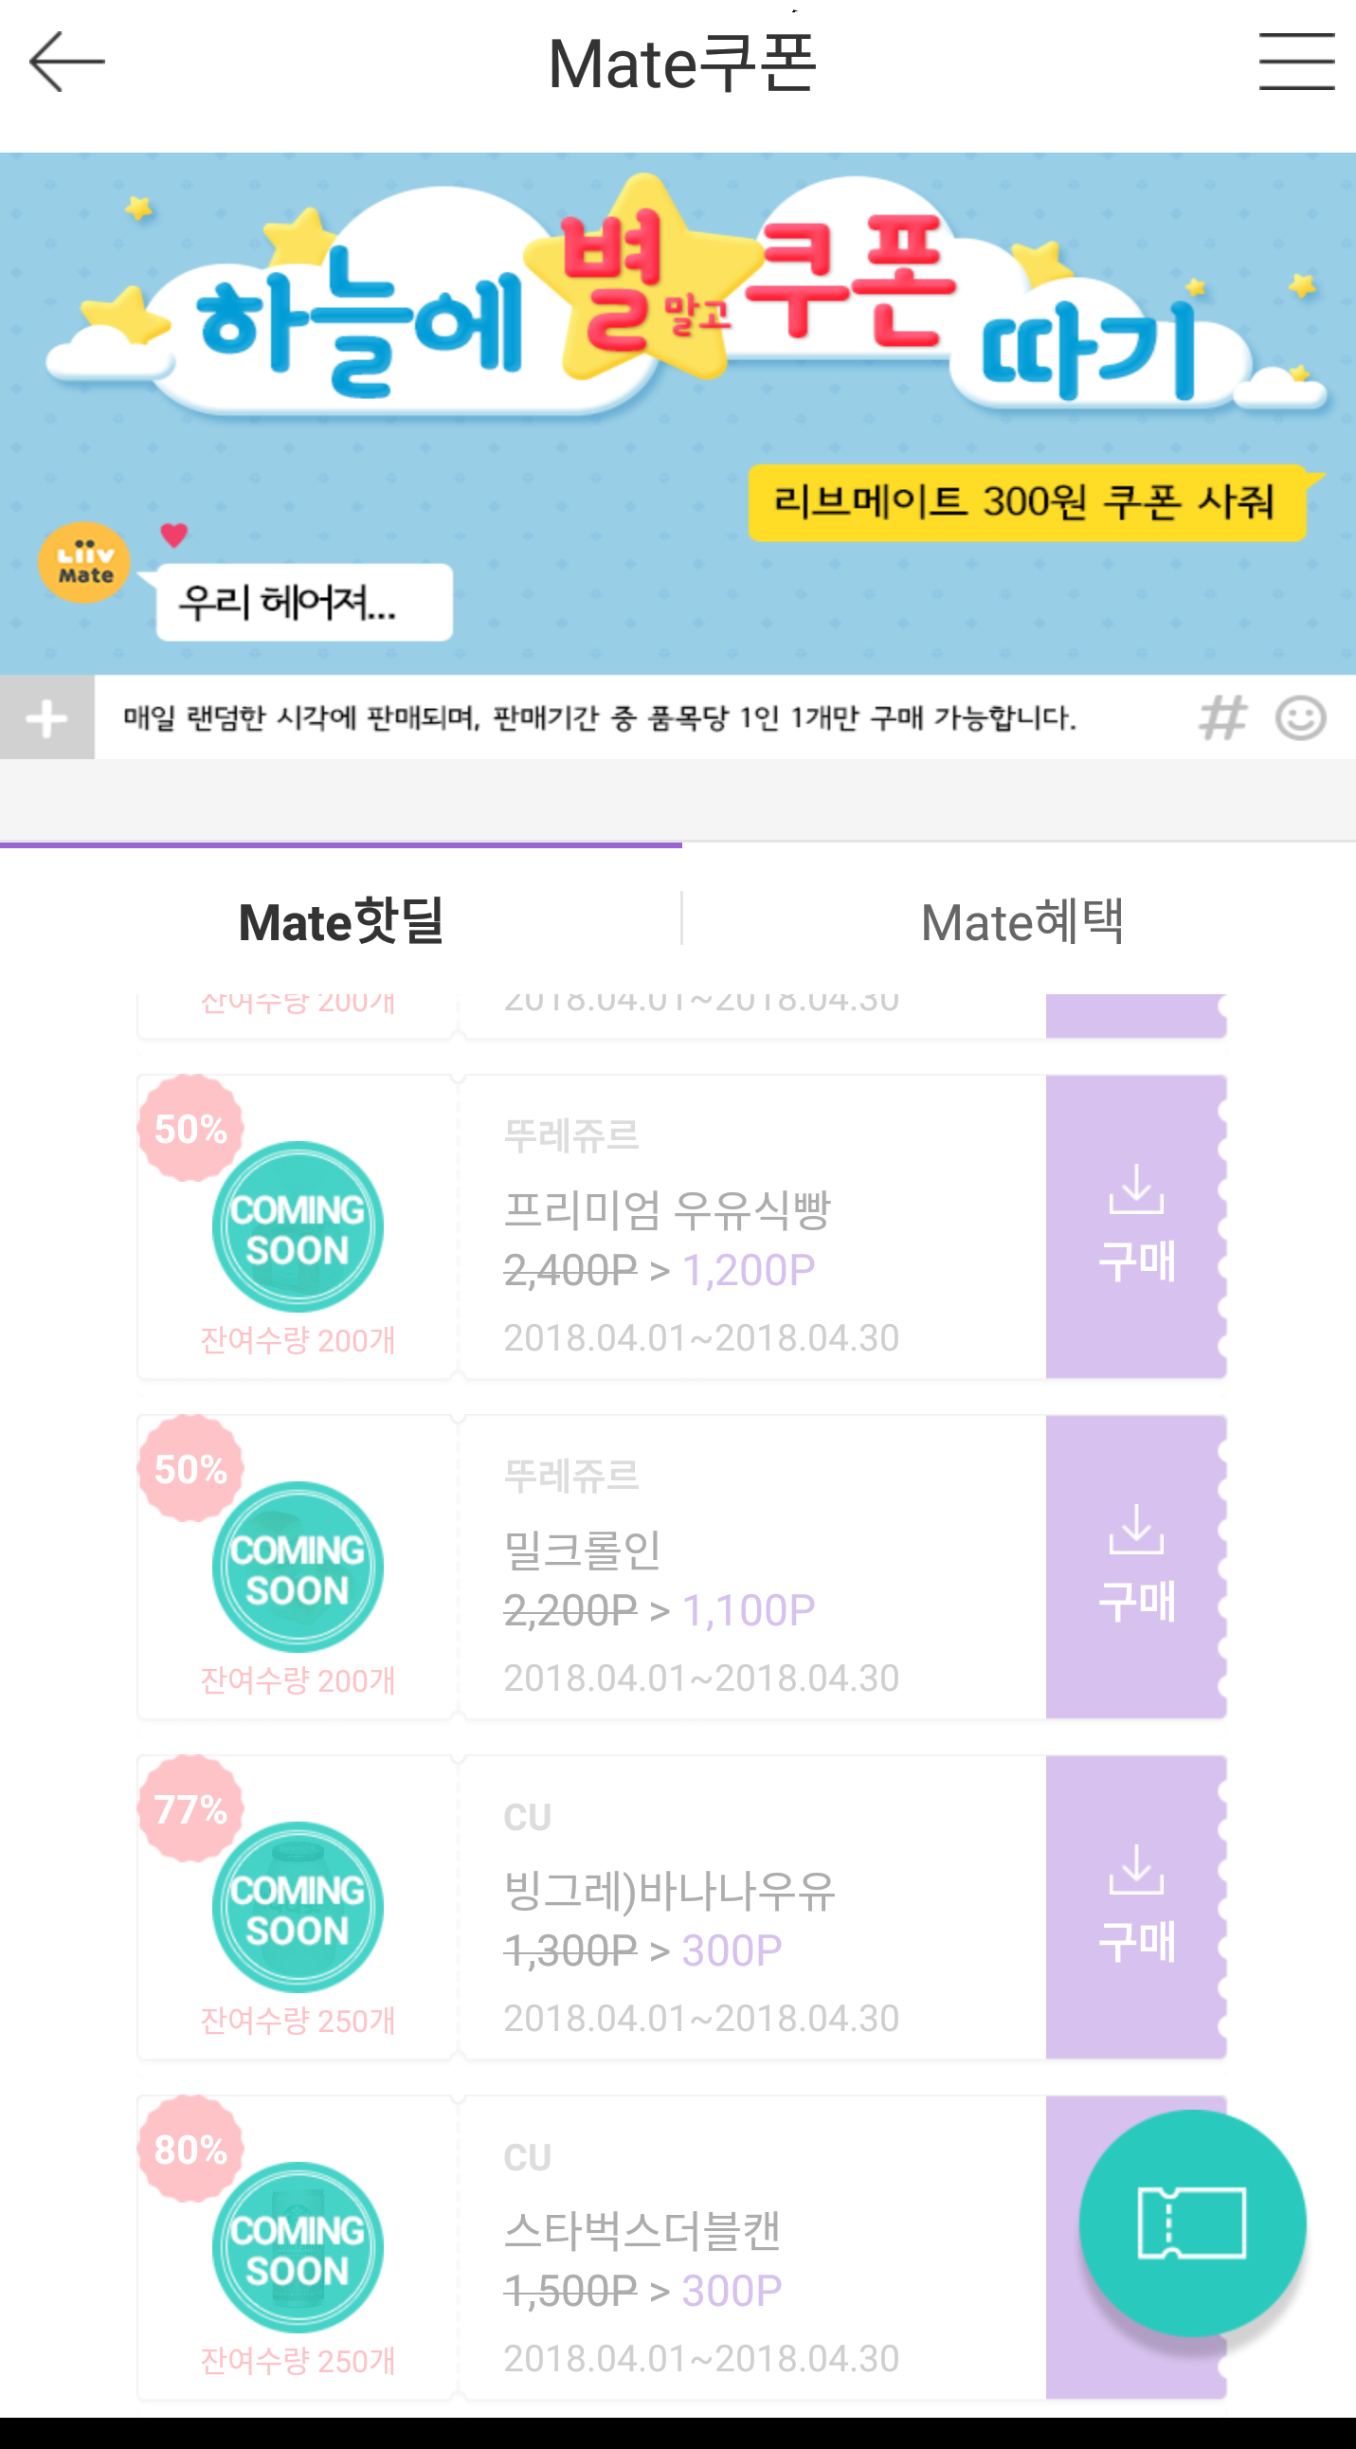Tap the 바나나우유 Coming Soon thumbnail
Screen dimensions: 1356x2449
(298, 1907)
